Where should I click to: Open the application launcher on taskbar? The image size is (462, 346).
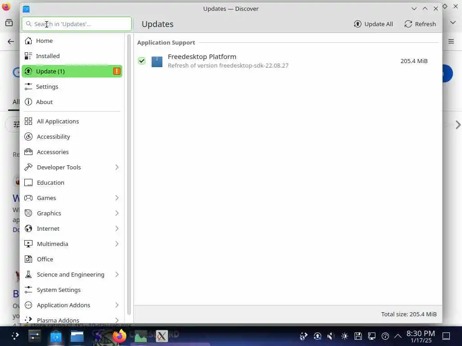click(15, 336)
